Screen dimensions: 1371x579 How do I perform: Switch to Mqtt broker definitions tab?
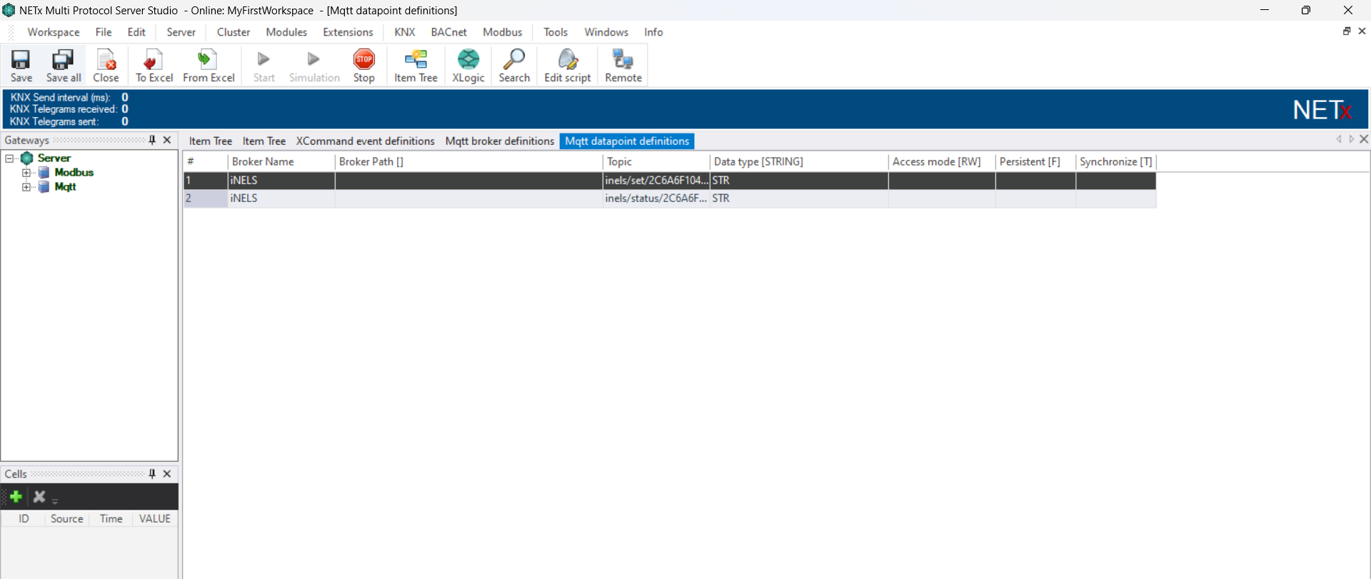[499, 141]
